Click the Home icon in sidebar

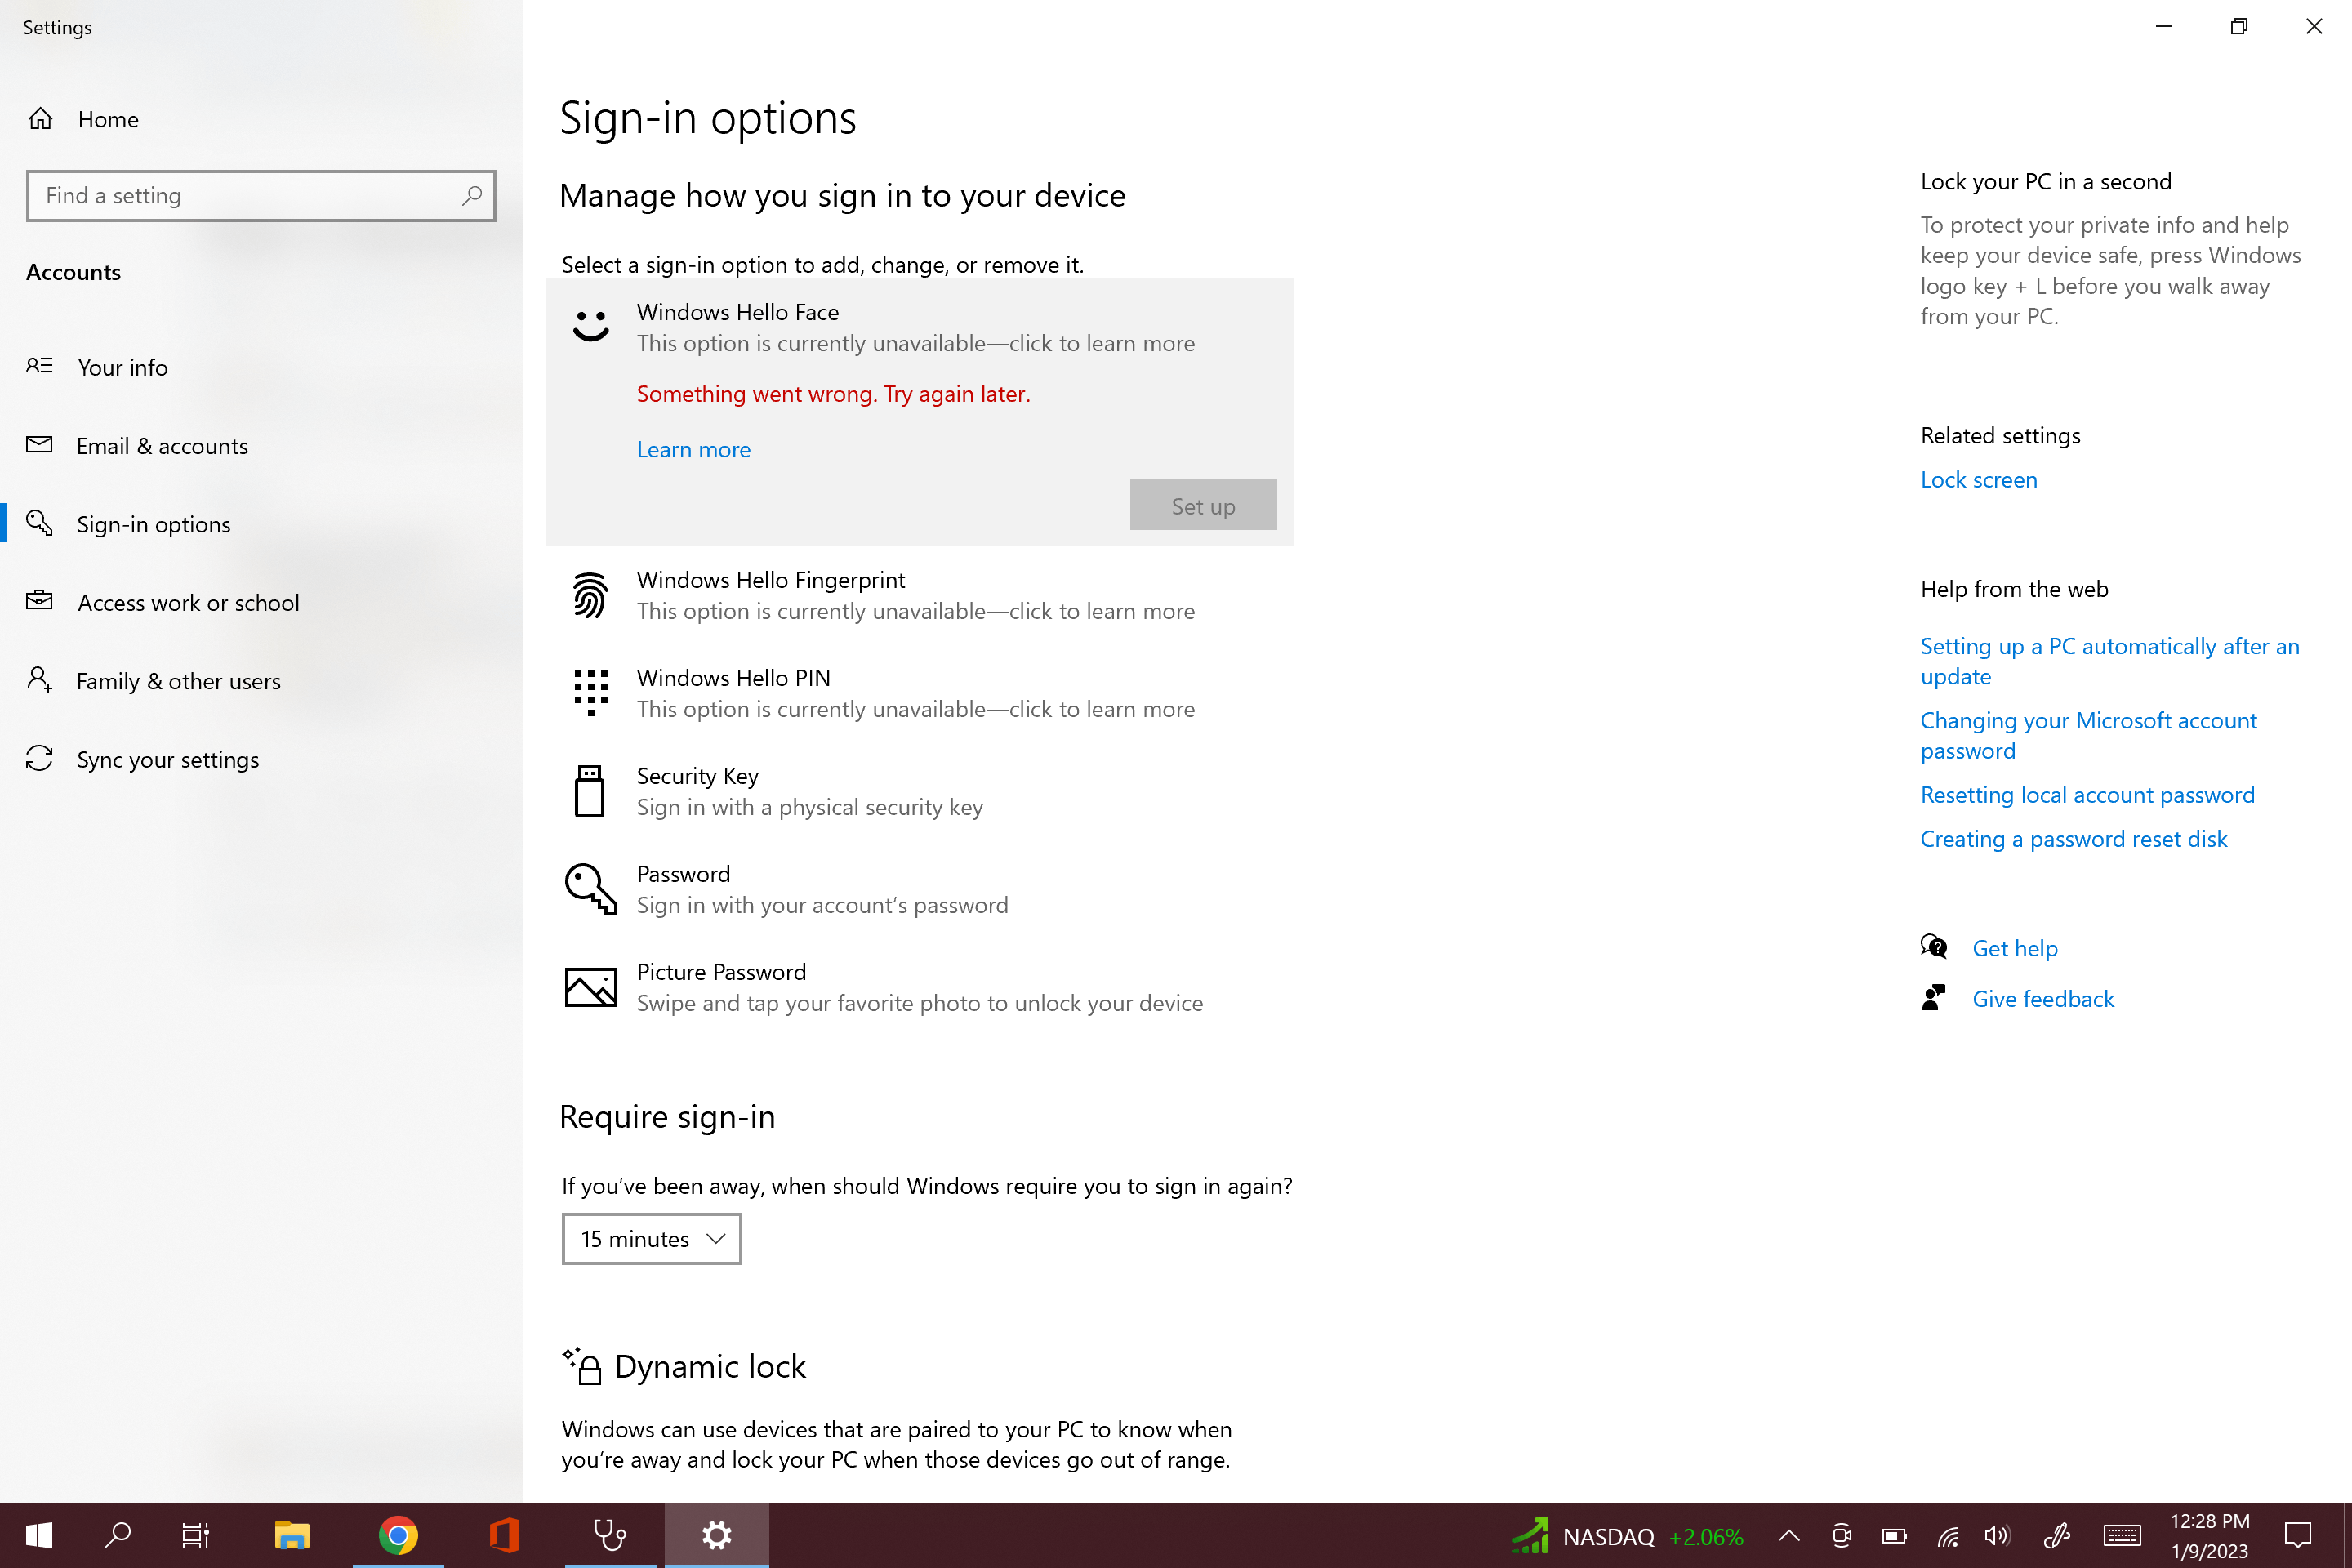point(41,119)
